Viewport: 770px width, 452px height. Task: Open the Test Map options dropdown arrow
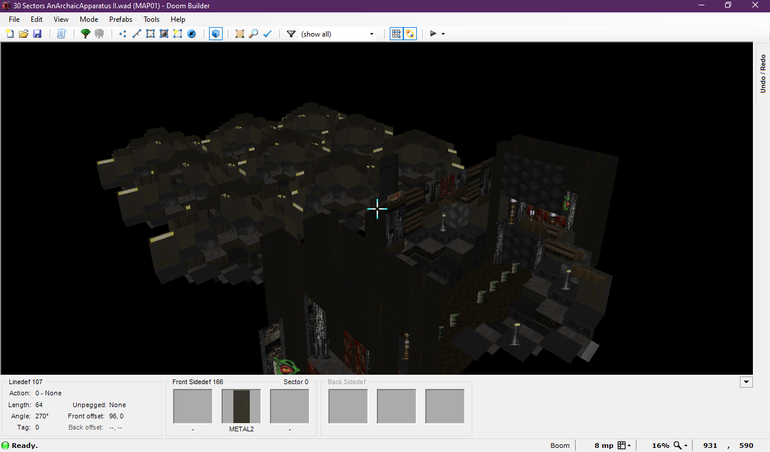pos(443,34)
